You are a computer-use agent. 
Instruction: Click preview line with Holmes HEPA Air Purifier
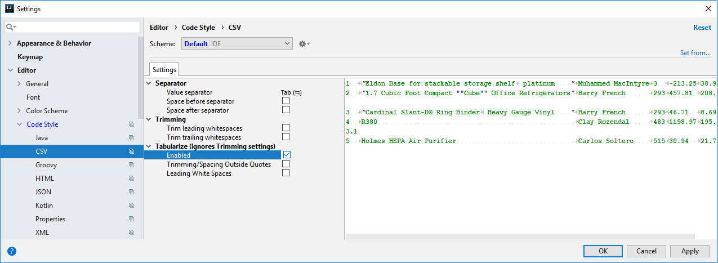531,141
